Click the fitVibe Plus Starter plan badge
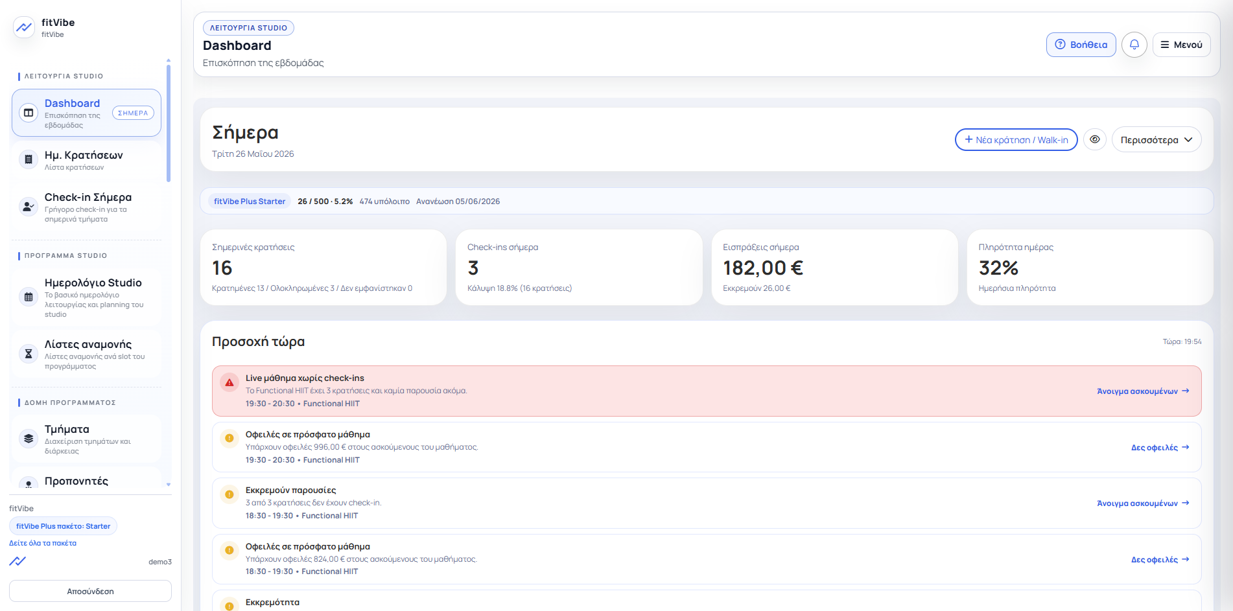 click(250, 202)
